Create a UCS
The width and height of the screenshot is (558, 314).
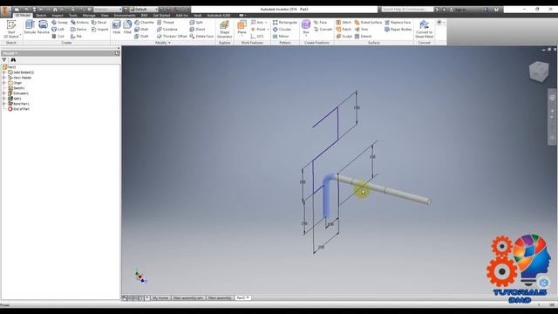(x=257, y=37)
